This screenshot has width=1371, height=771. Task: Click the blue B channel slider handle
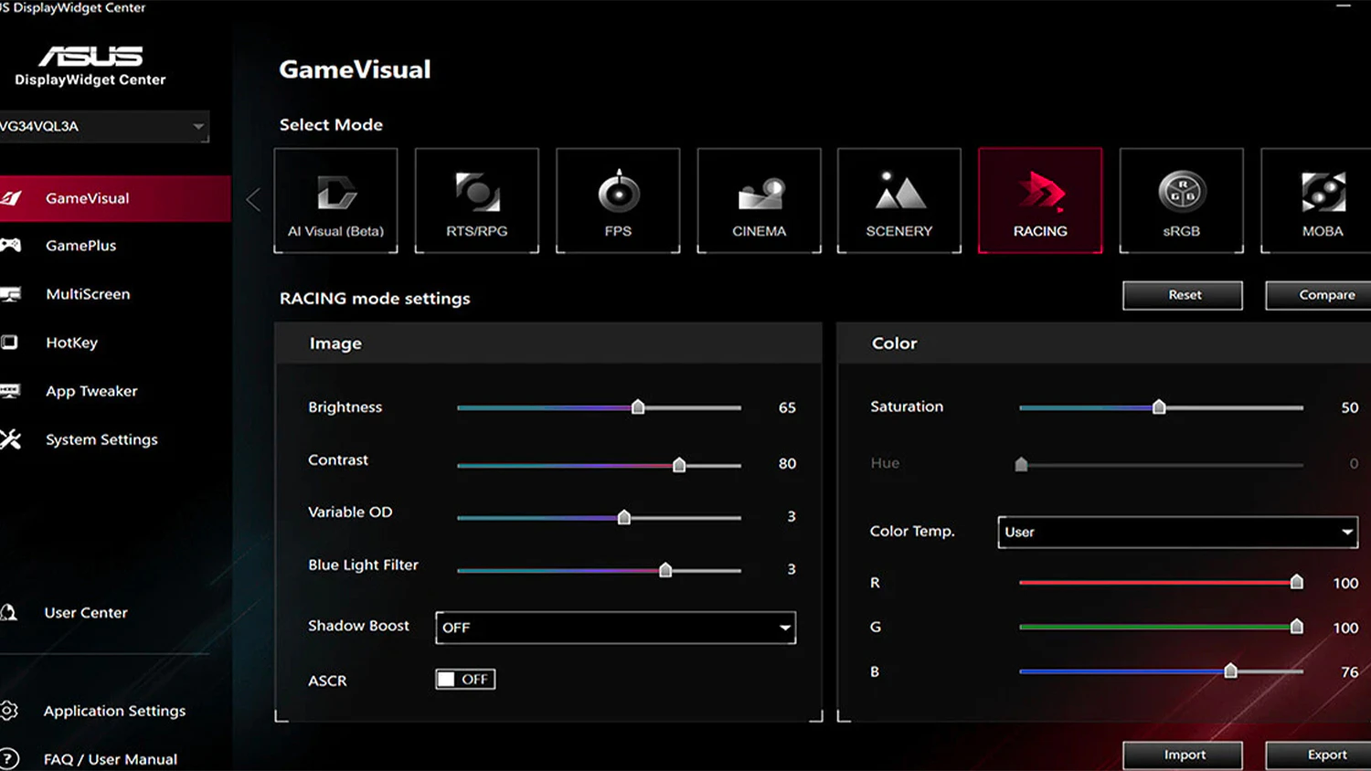1230,671
